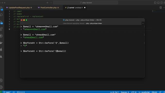Click the unsaved dot on Untitled-1 tab
This screenshot has width=165, height=93.
coord(85,7)
